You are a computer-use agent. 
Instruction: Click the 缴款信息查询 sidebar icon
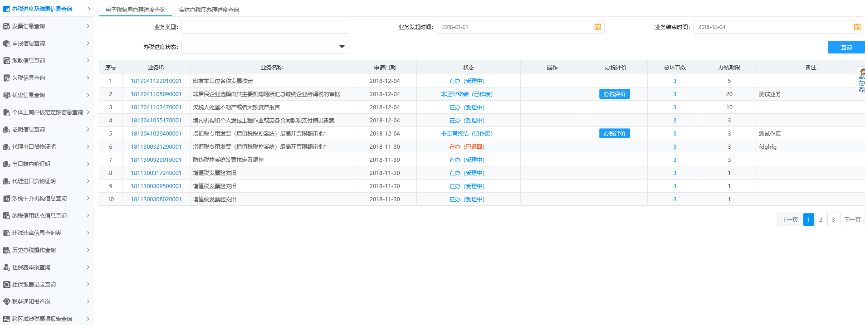click(x=6, y=61)
